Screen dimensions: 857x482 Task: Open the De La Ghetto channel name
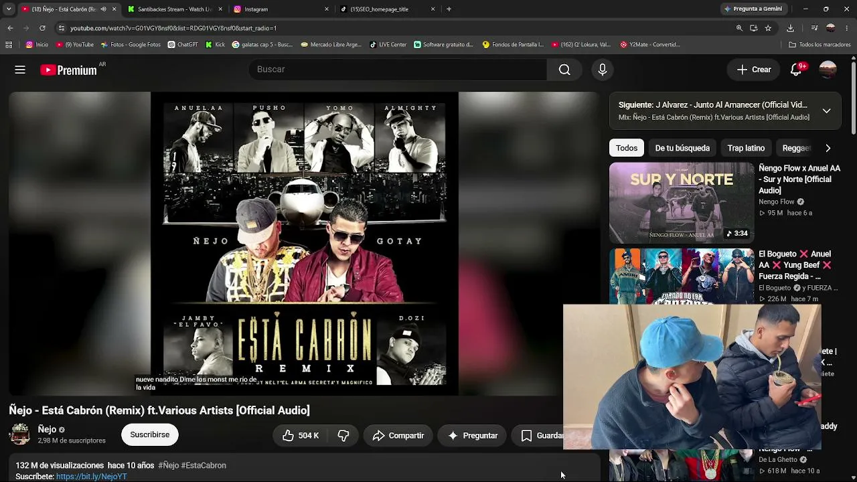778,460
